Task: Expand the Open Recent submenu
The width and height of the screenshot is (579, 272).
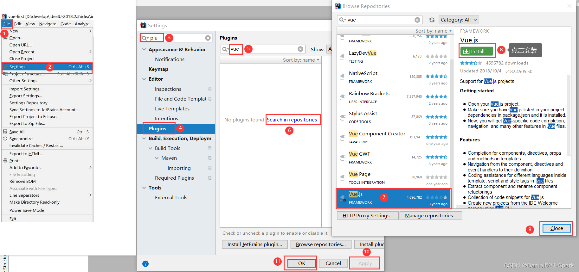Action: coord(90,52)
